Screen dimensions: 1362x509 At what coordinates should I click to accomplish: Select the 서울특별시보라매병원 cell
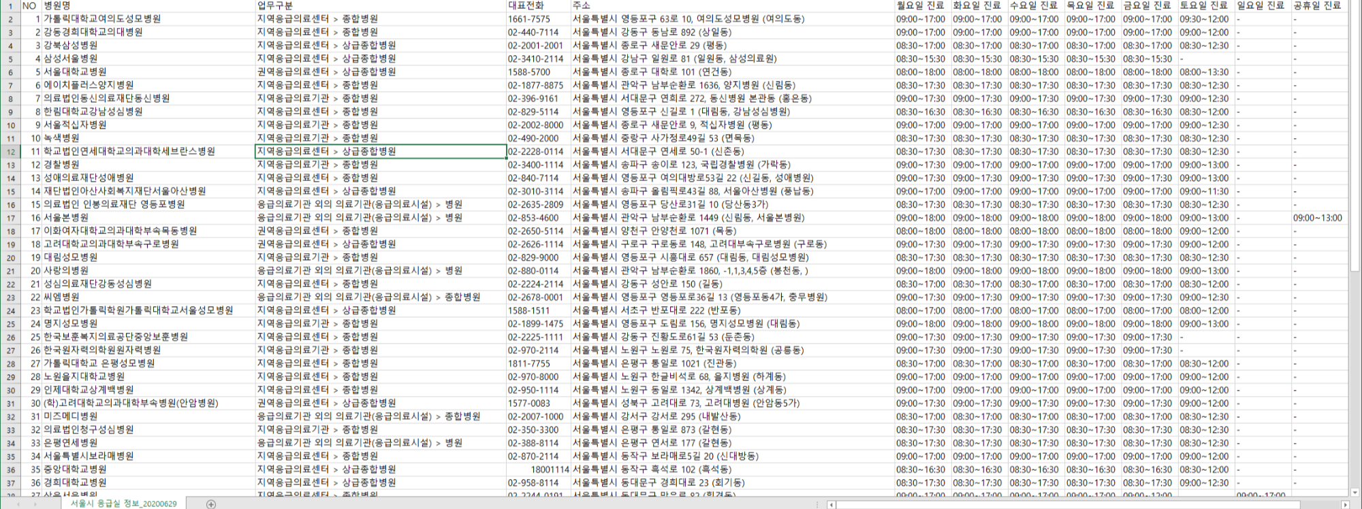click(148, 457)
